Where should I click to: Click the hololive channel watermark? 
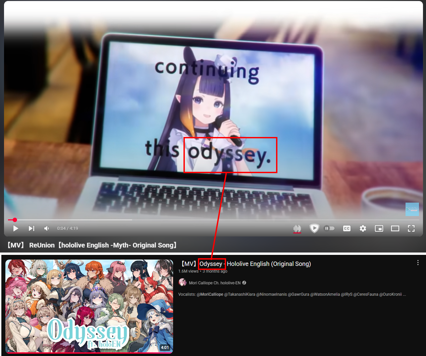[412, 209]
